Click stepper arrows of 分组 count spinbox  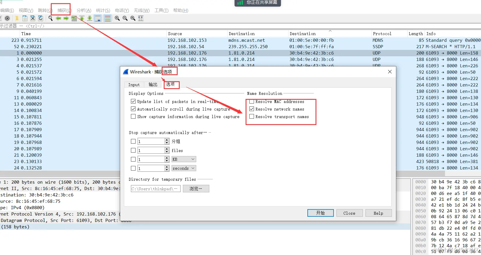click(x=167, y=141)
